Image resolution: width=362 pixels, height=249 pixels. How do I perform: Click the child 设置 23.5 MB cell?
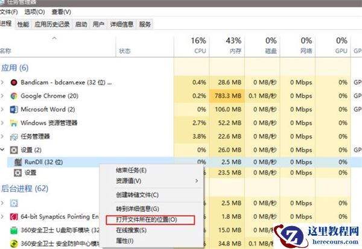(x=227, y=172)
